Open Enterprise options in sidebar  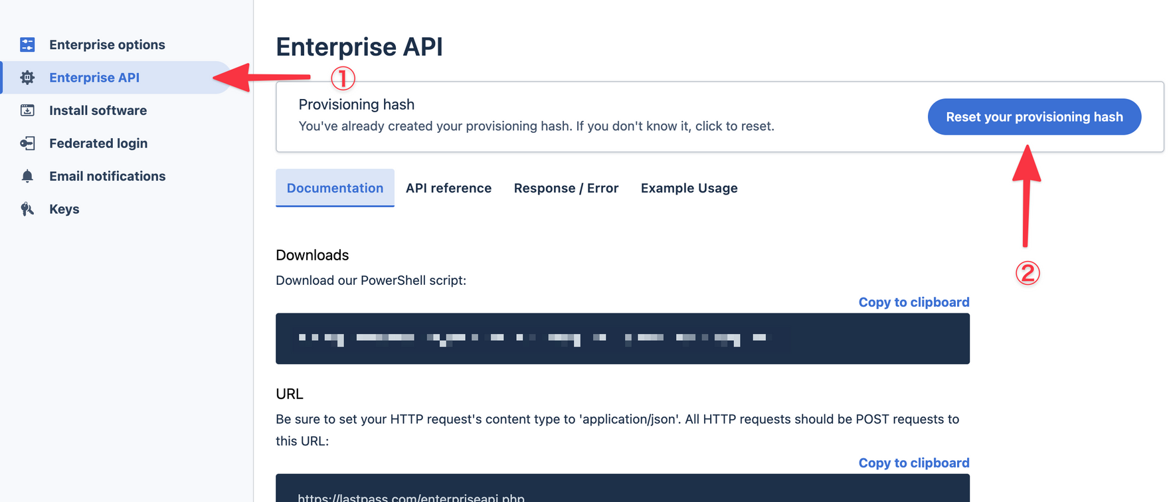(x=107, y=44)
